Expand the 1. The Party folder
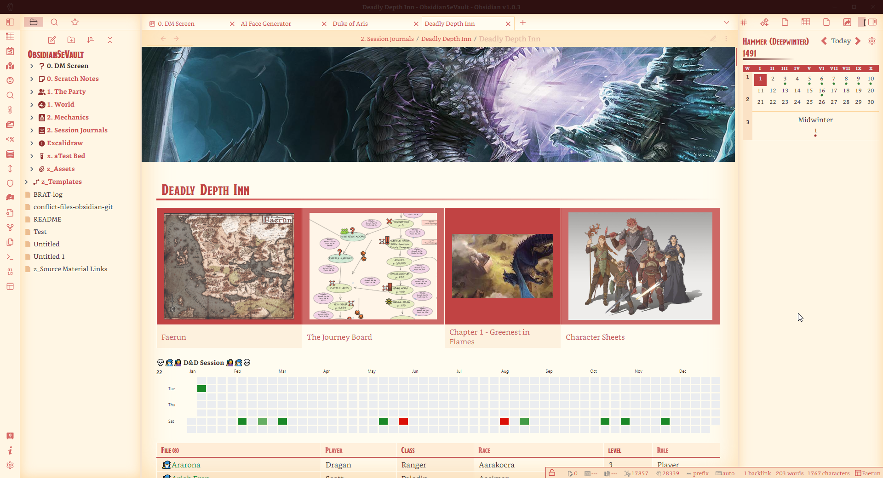The image size is (883, 478). pyautogui.click(x=32, y=92)
